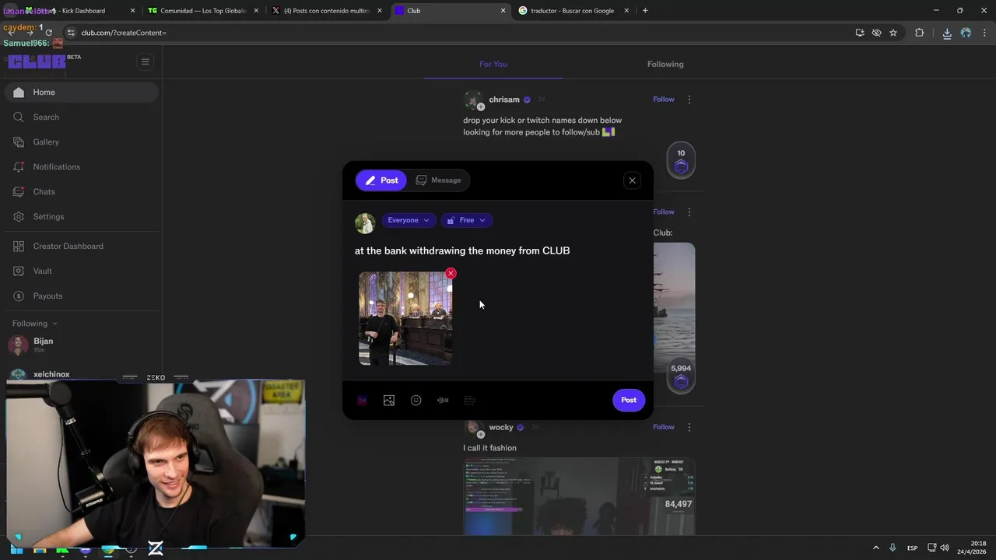This screenshot has height=560, width=996.
Task: Click the CLUB logo
Action: click(37, 61)
